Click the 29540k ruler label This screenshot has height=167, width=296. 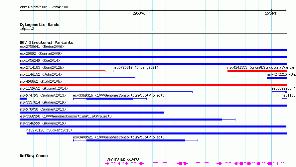click(x=271, y=13)
